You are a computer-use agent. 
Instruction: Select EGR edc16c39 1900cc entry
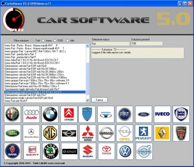pos(45,69)
